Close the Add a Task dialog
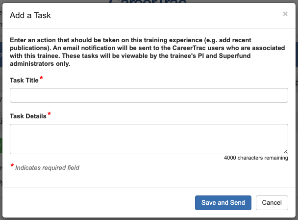298x220 pixels. [x=285, y=14]
